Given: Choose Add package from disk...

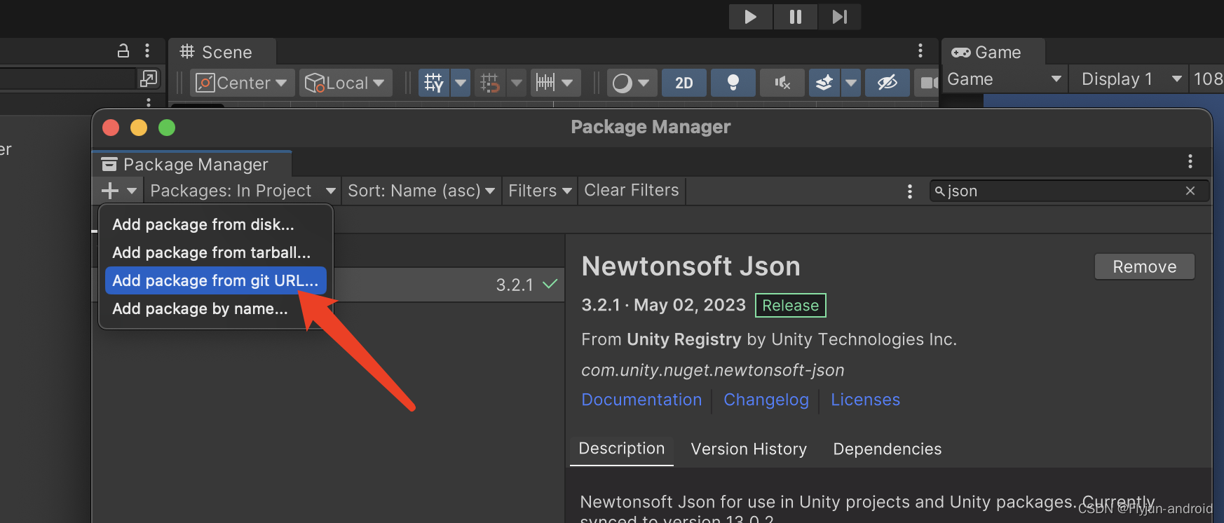Looking at the screenshot, I should click(x=216, y=224).
